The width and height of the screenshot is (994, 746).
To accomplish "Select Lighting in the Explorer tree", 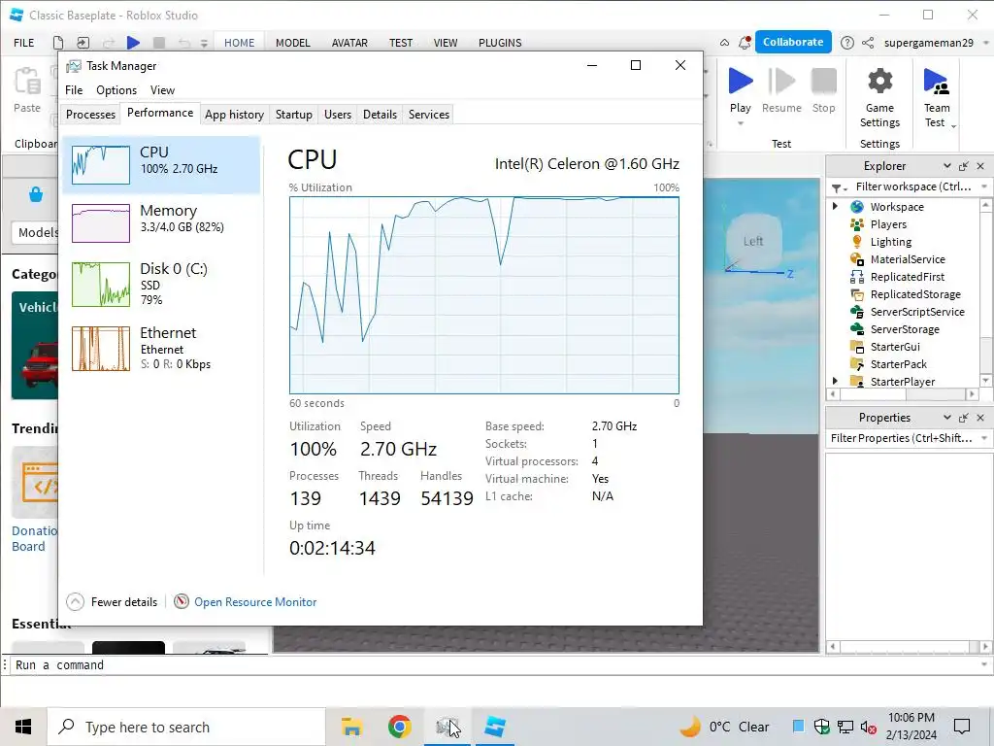I will [x=891, y=242].
